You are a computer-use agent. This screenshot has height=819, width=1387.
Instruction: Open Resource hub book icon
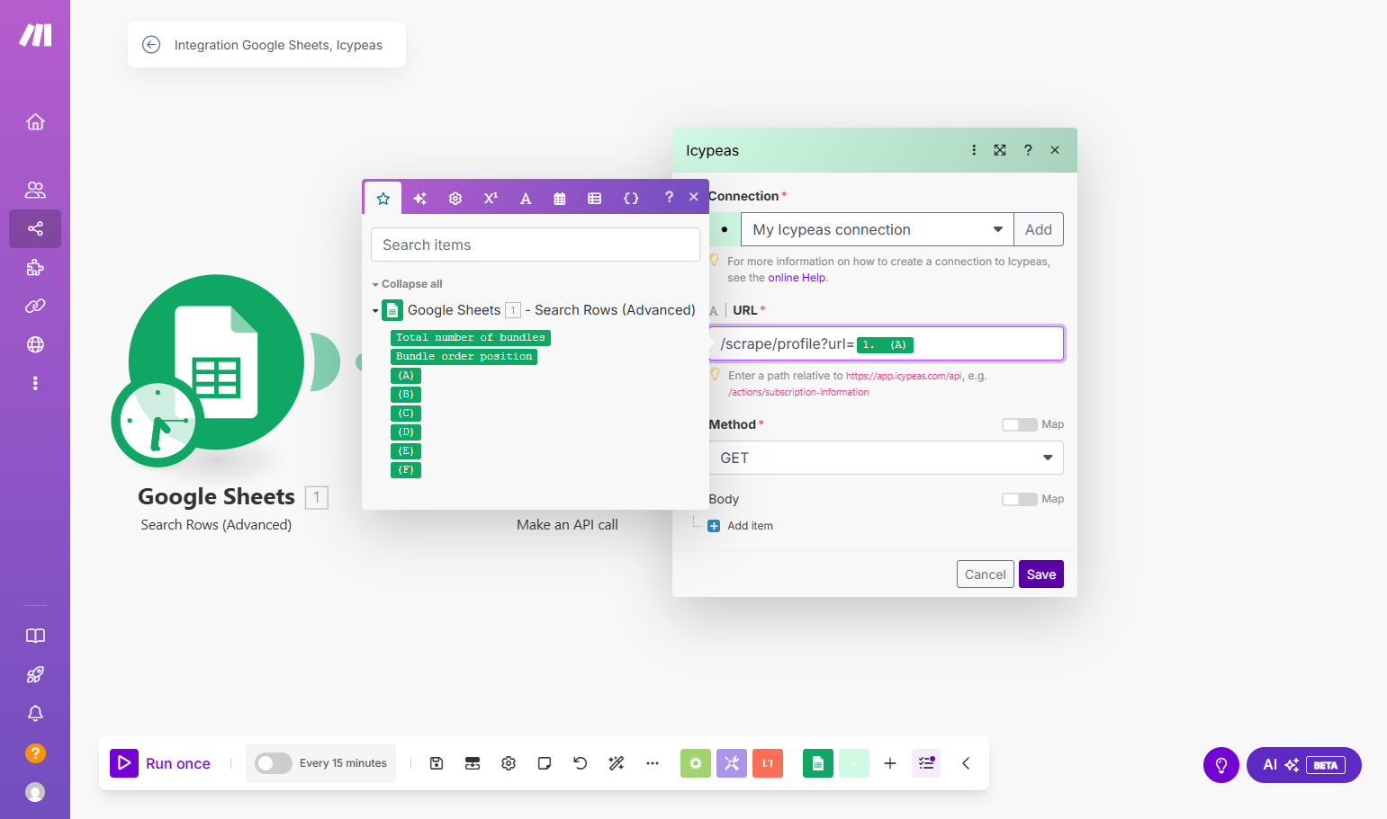pyautogui.click(x=35, y=636)
